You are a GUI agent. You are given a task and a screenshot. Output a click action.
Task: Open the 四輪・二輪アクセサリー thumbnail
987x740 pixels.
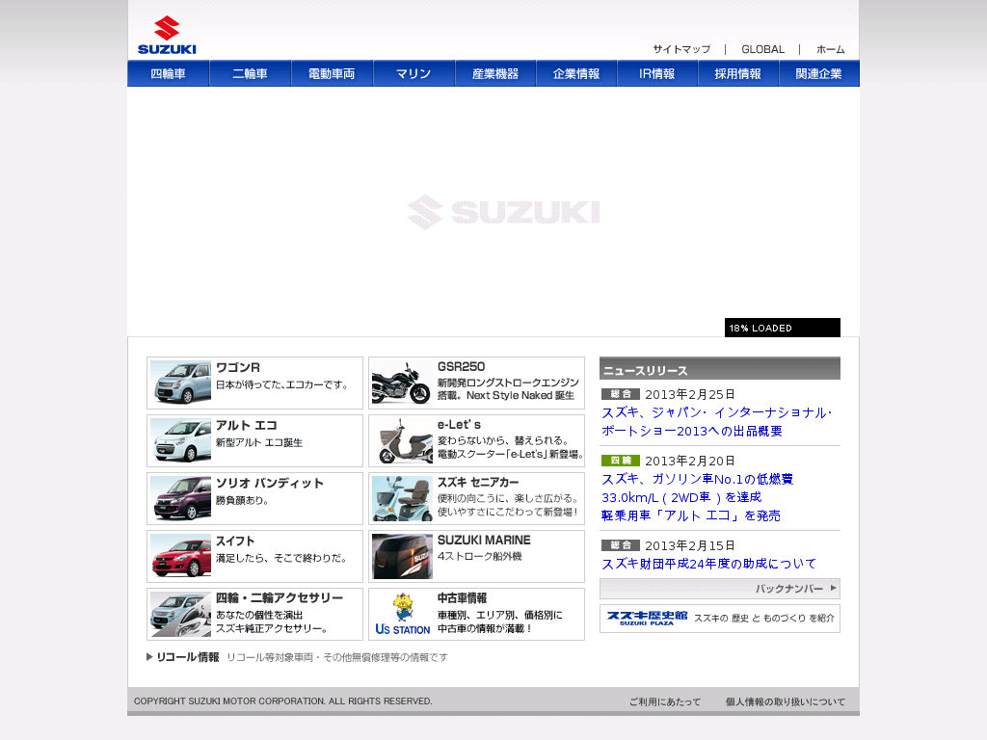[x=180, y=614]
